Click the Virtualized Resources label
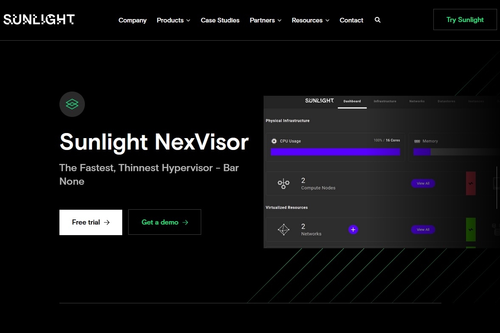Screen dimensions: 500x333 point(287,208)
